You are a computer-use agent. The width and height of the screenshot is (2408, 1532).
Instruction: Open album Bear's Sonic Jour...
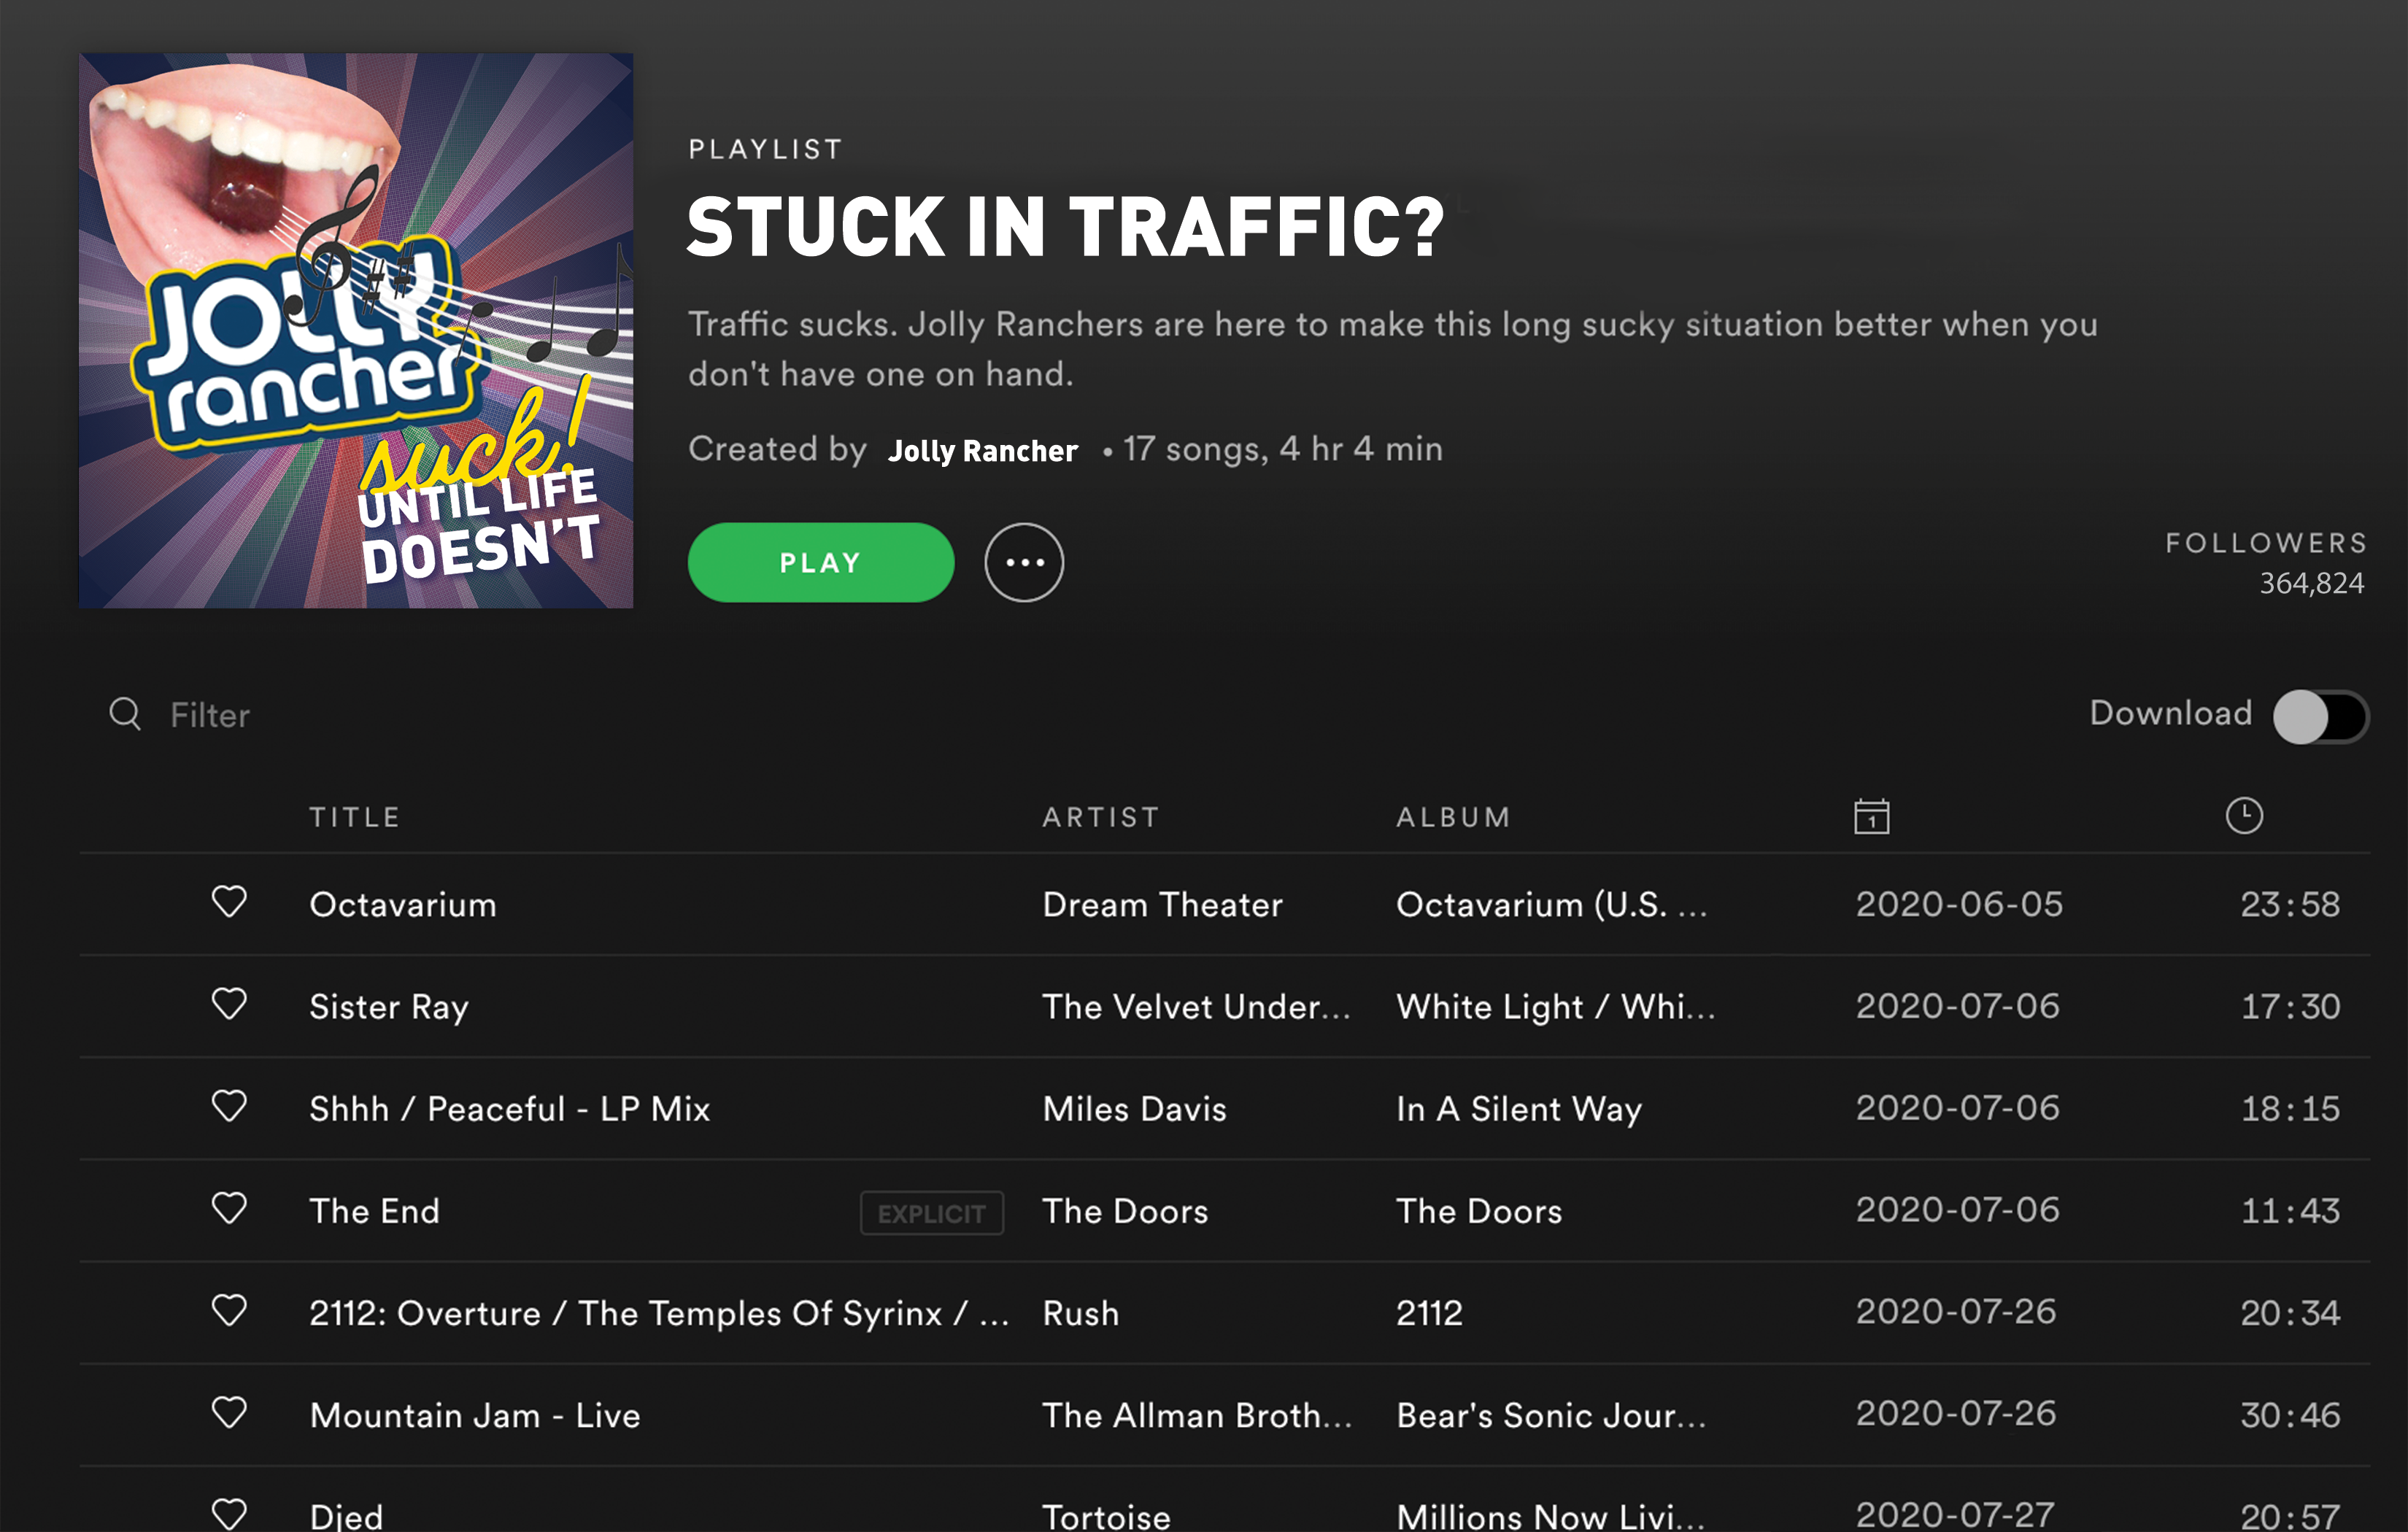click(1551, 1415)
